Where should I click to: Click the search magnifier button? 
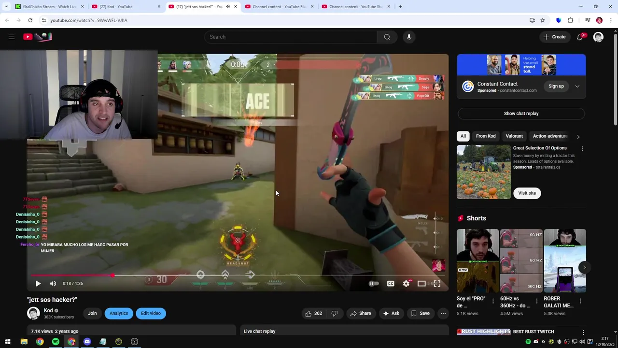pos(387,37)
